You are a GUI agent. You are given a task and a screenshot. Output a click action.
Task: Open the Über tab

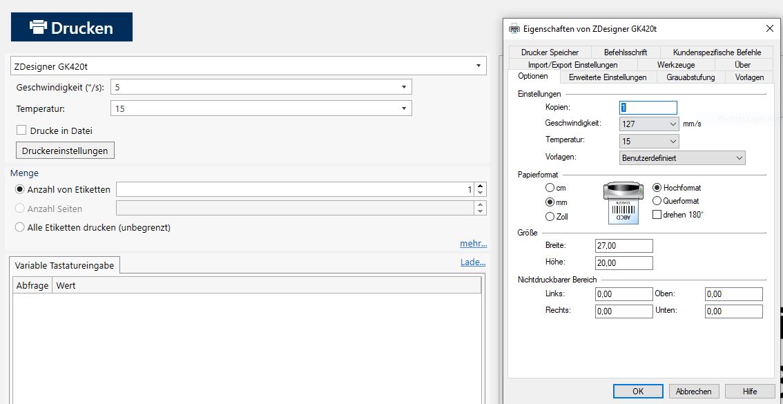(x=742, y=64)
